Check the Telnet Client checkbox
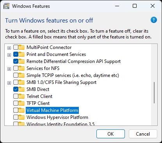The image size is (162, 143). click(x=16, y=96)
